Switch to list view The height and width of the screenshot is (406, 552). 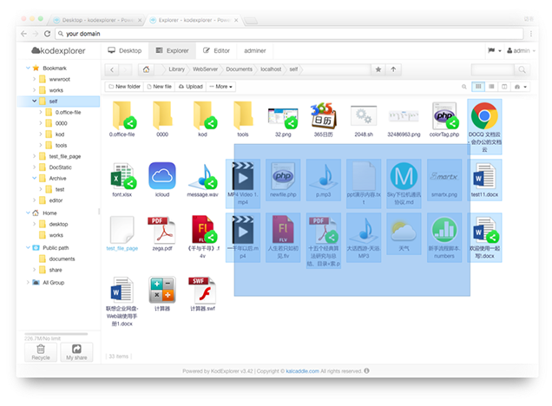pos(491,87)
